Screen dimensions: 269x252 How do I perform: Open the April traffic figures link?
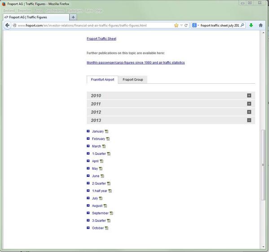click(95, 161)
